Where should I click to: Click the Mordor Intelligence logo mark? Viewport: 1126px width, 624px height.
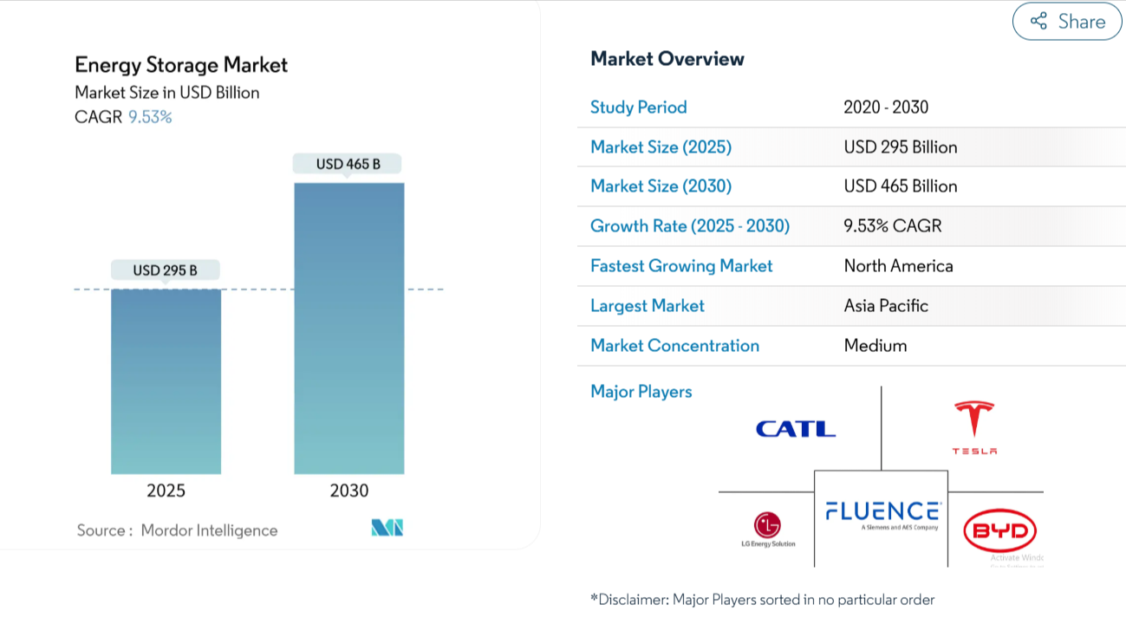coord(387,528)
